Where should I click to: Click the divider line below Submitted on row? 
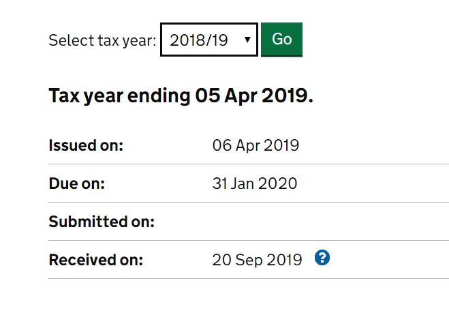(x=249, y=241)
